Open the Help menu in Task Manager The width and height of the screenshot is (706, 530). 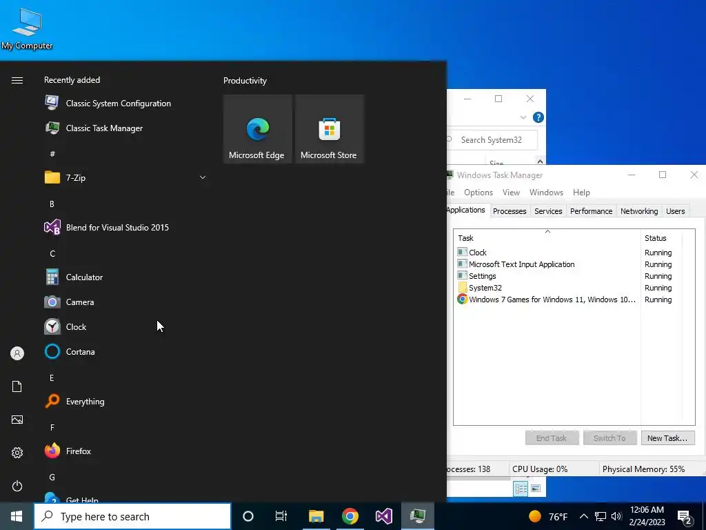[581, 193]
